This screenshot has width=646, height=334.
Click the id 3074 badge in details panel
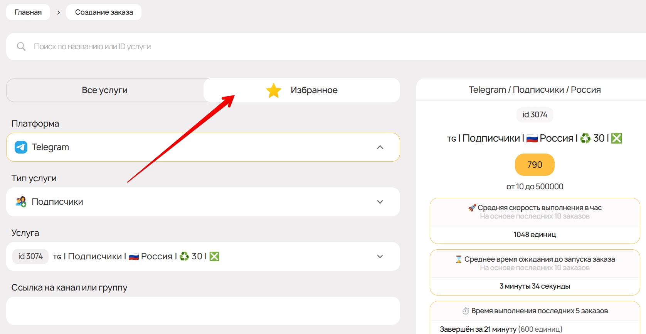tap(535, 115)
